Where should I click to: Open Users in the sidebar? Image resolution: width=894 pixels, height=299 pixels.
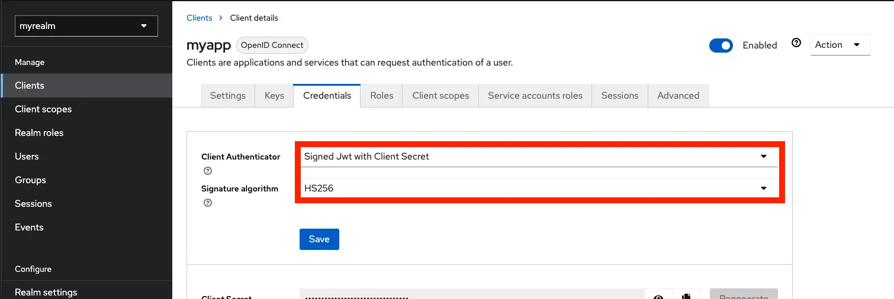point(86,157)
